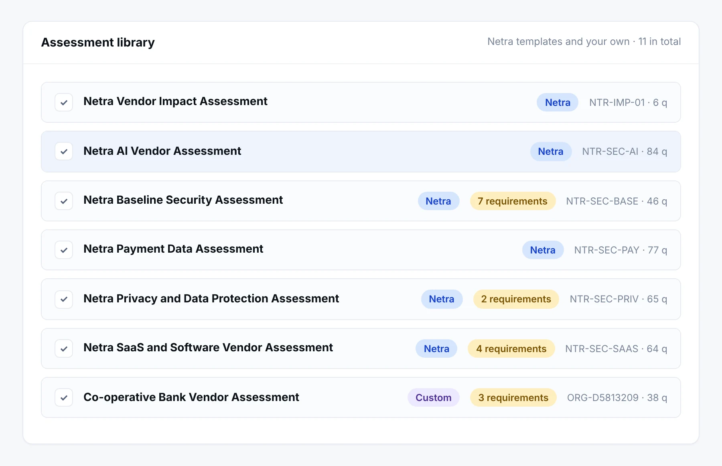722x466 pixels.
Task: Click 'Netra templates and your own' summary text
Action: click(x=558, y=42)
